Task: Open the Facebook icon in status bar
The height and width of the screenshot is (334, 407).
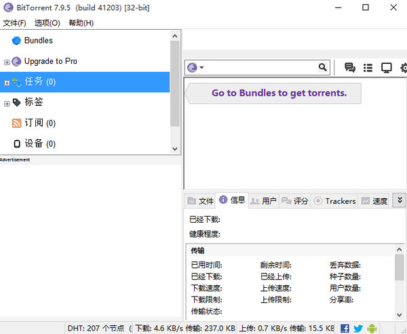Action: [345, 328]
